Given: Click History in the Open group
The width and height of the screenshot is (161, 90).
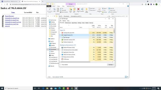Looking at the screenshot, I should point(105,12).
